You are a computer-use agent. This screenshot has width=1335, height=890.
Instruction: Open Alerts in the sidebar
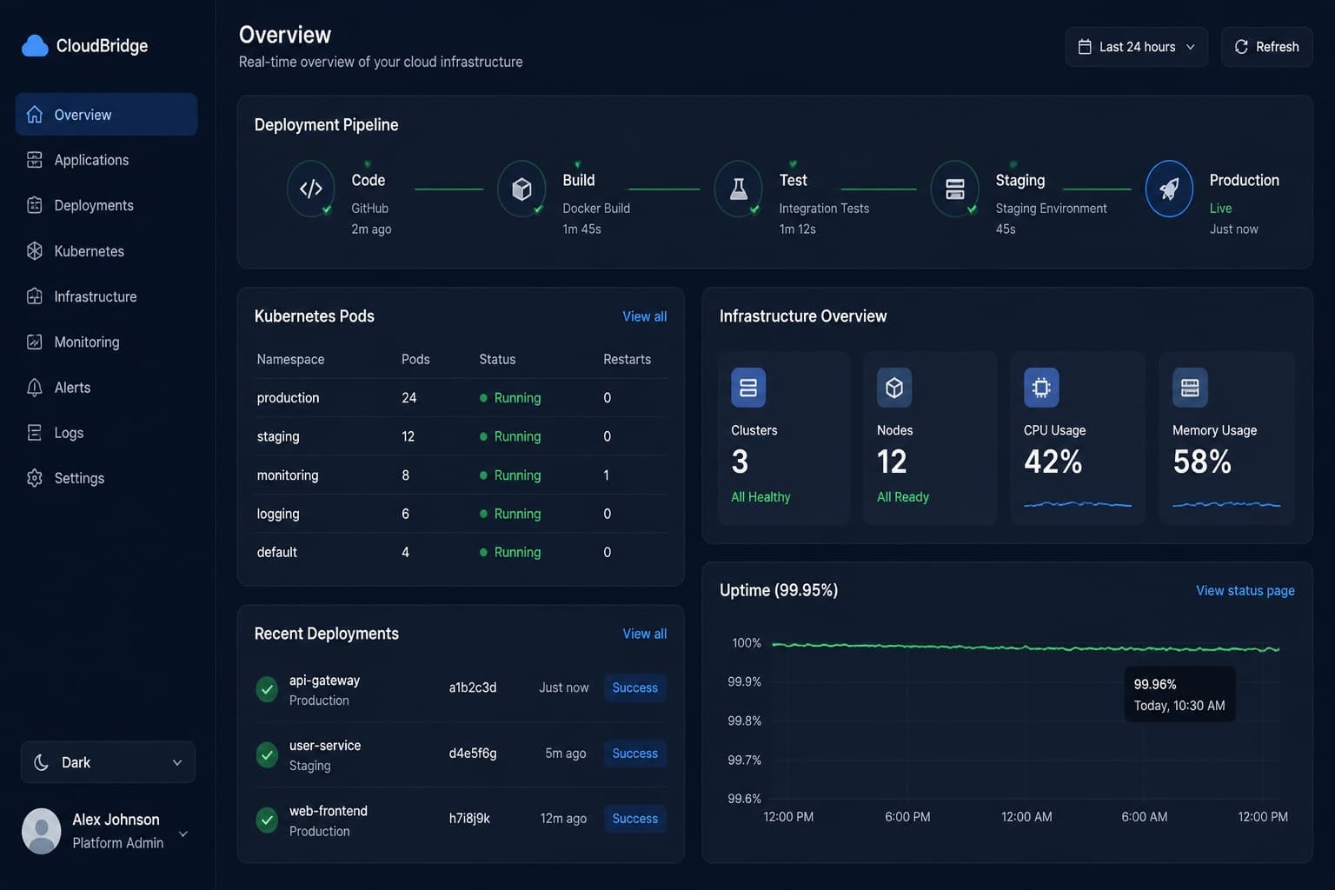click(106, 388)
